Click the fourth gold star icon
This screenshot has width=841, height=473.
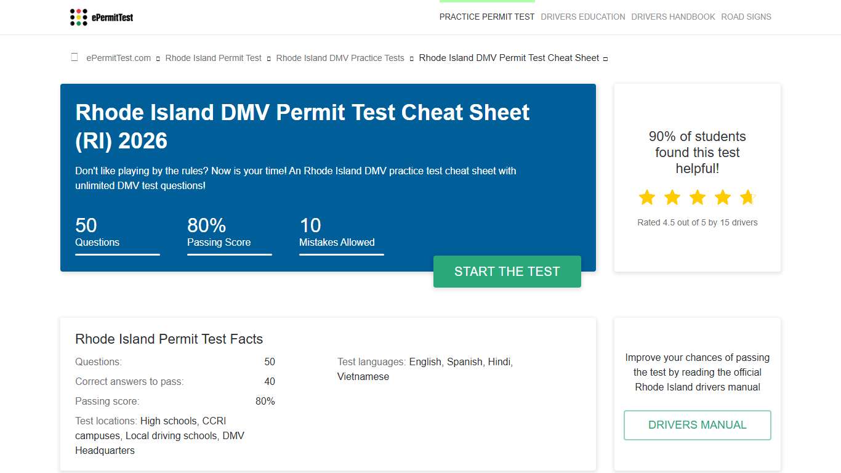click(x=722, y=197)
